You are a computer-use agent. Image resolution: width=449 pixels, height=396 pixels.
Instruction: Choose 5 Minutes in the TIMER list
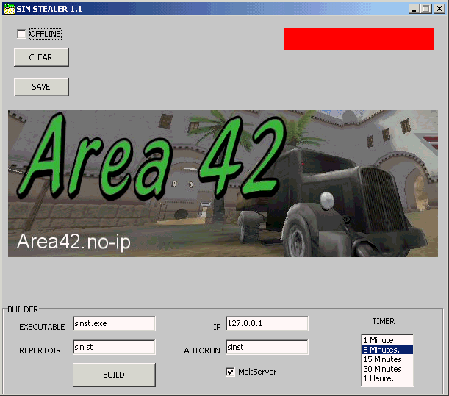click(x=387, y=350)
